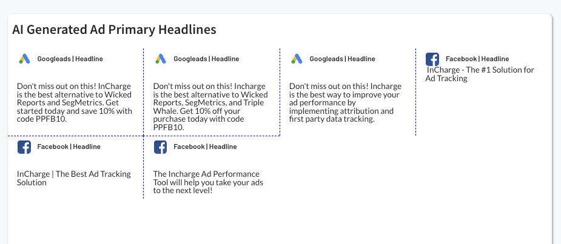Click 'Facebook | Headline' label above 'Best Ad Tracking'

pos(69,147)
